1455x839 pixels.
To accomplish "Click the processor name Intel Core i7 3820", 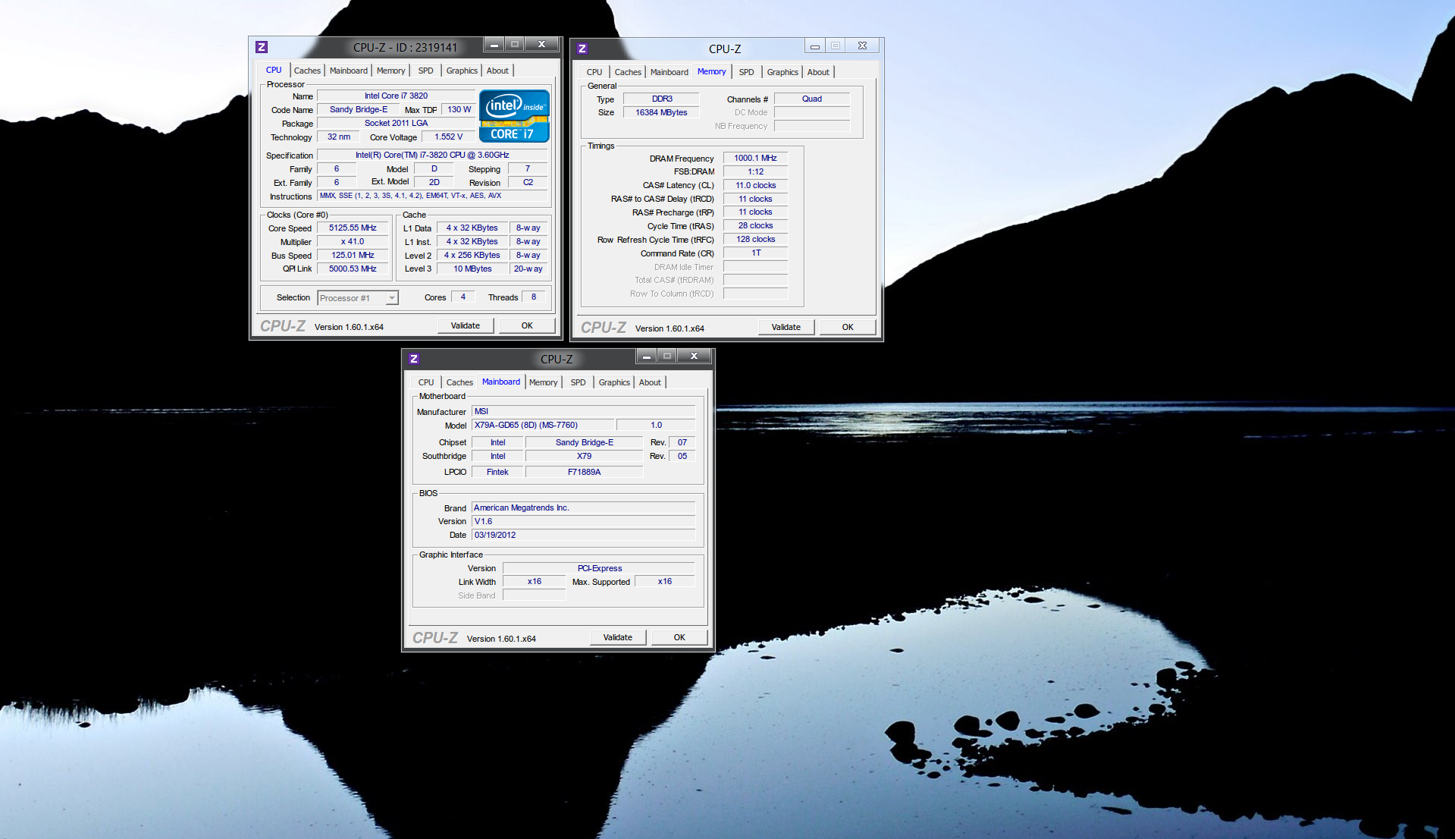I will pos(396,96).
